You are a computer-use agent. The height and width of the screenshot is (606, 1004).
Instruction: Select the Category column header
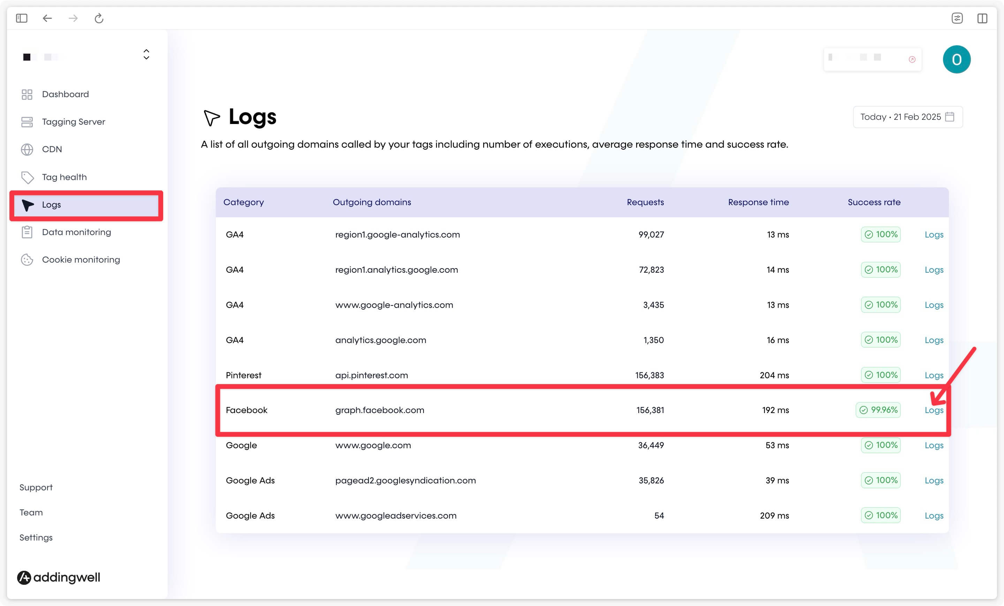pos(244,202)
